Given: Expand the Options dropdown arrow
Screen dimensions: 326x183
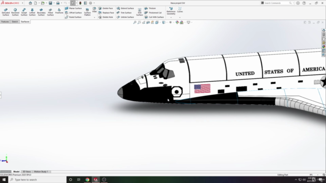Looking at the screenshot, I should (x=94, y=3).
